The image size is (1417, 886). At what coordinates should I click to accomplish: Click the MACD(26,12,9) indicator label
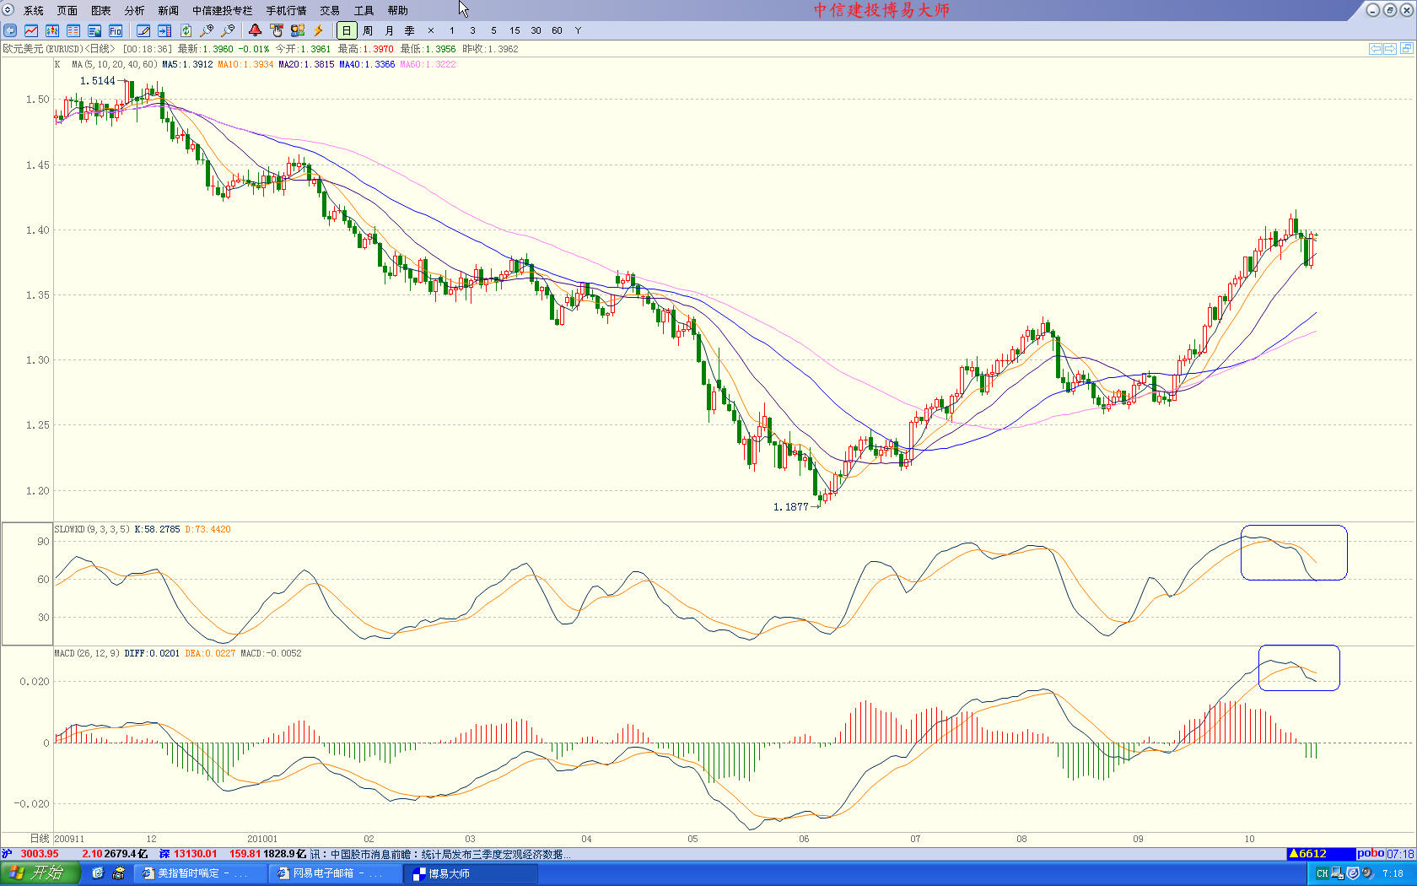87,653
